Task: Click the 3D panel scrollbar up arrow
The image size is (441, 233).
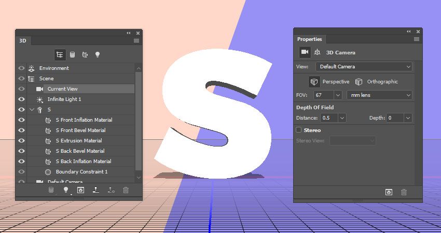Action: 139,68
